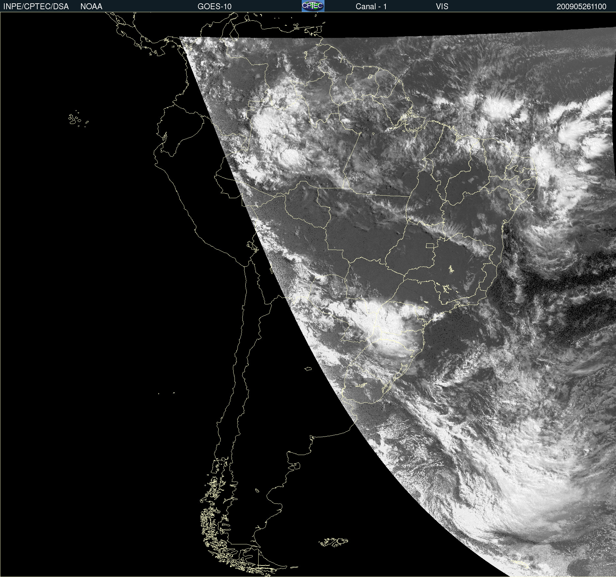Click the Canal - 1 channel label
Image resolution: width=616 pixels, height=577 pixels.
coord(371,7)
